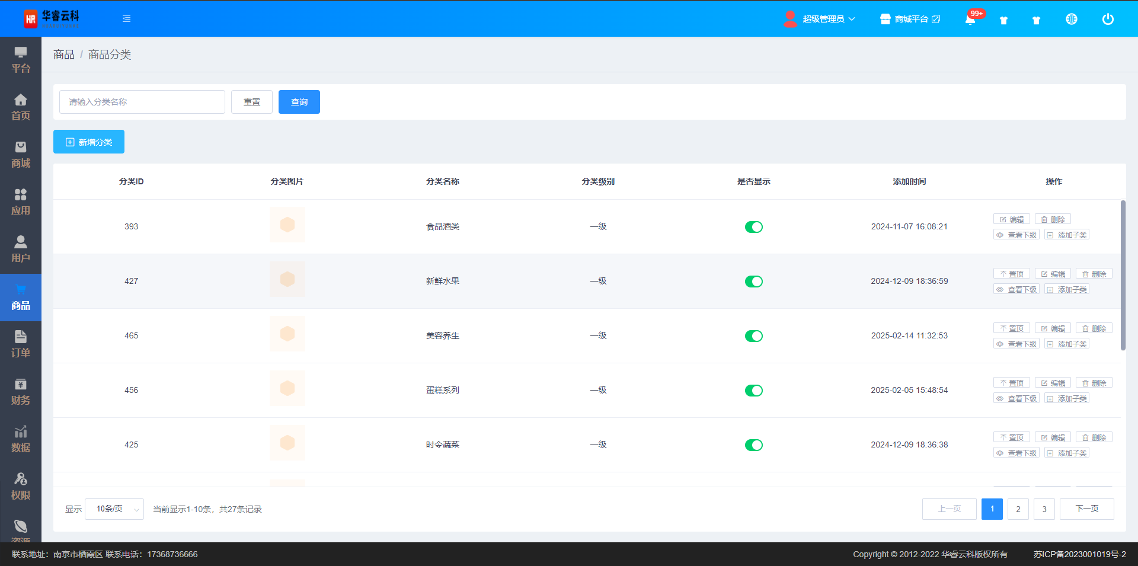Click the 新增分类 add category button
Screen dimensions: 1138x566
coord(89,142)
